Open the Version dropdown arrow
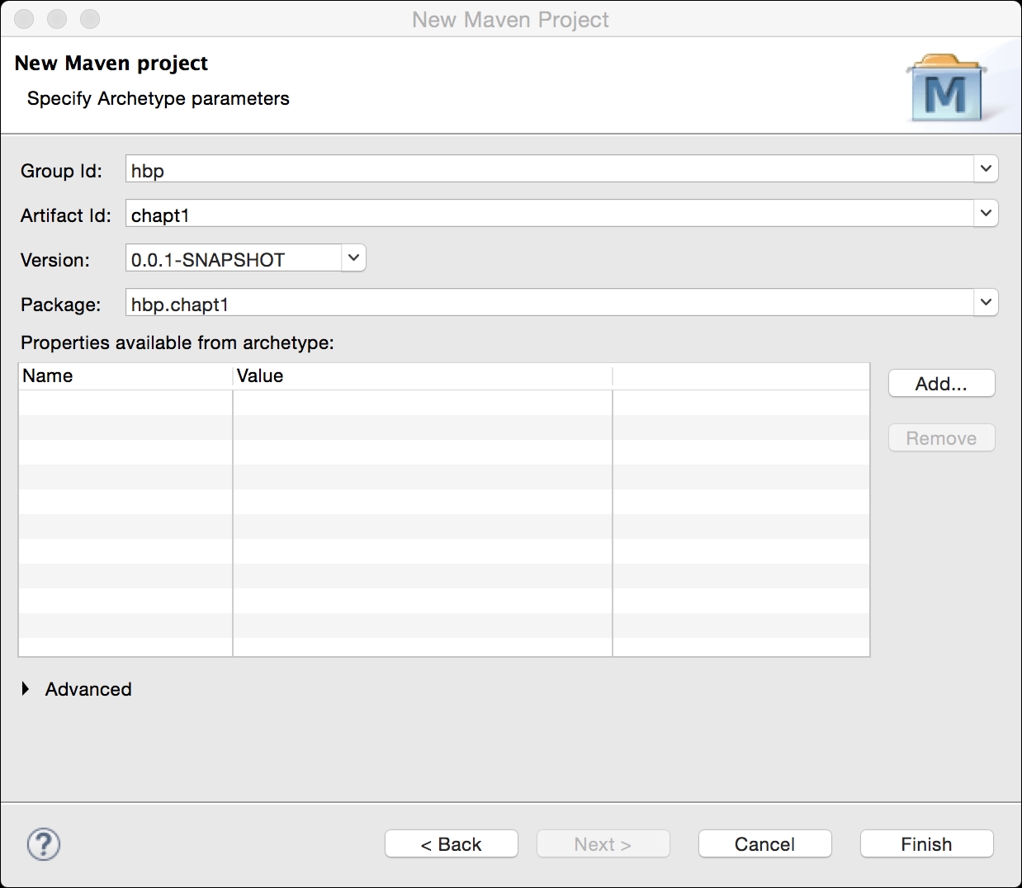The image size is (1022, 888). point(353,258)
